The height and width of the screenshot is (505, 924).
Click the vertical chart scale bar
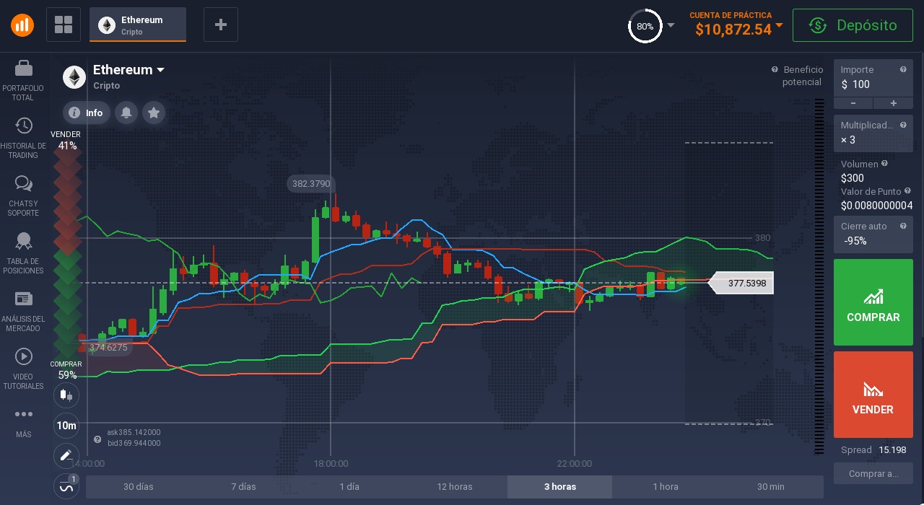point(819,276)
